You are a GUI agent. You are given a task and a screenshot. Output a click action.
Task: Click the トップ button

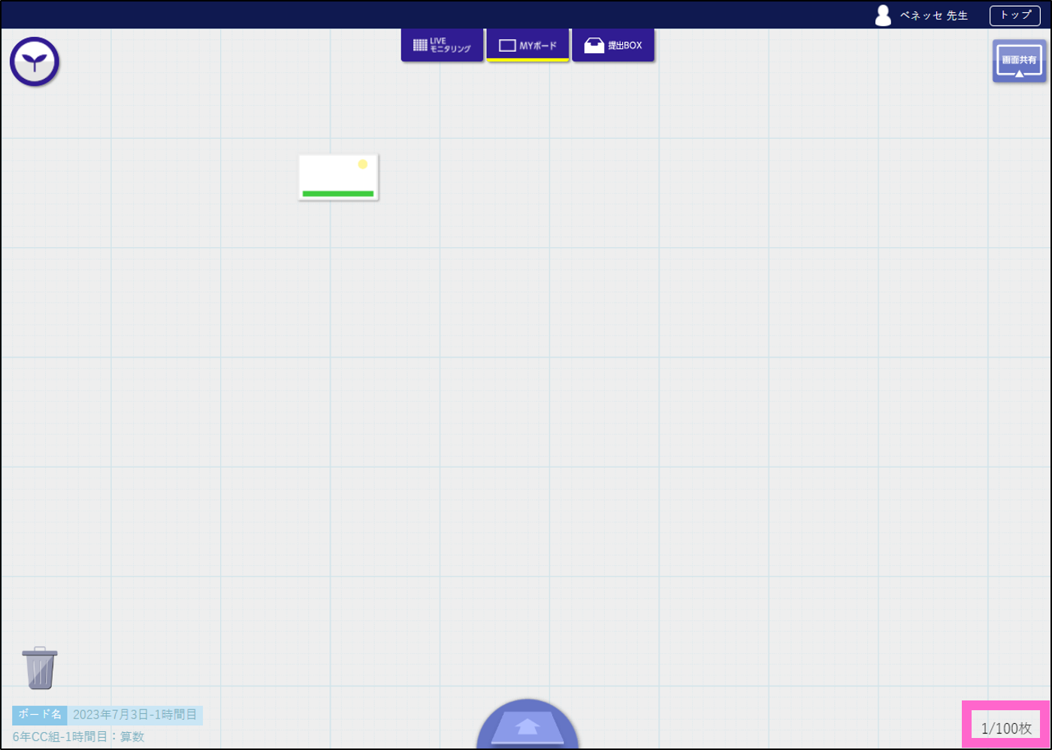pyautogui.click(x=1015, y=15)
